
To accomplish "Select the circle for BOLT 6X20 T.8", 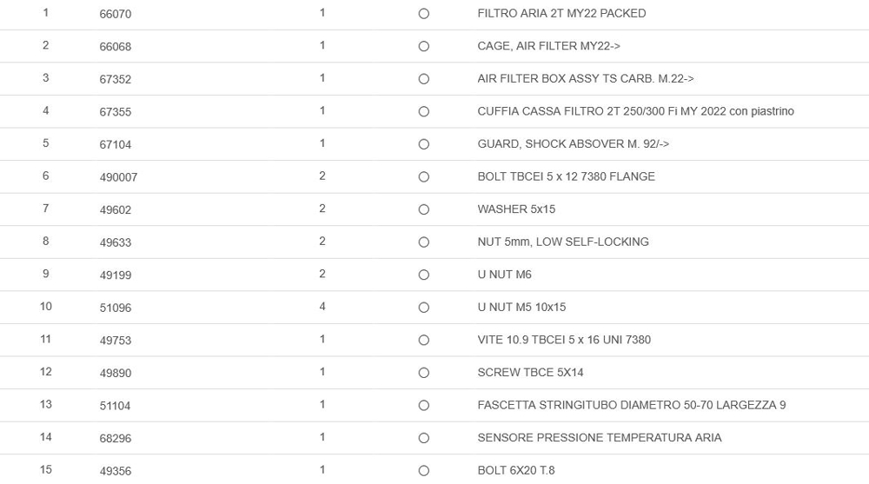I will (x=423, y=471).
